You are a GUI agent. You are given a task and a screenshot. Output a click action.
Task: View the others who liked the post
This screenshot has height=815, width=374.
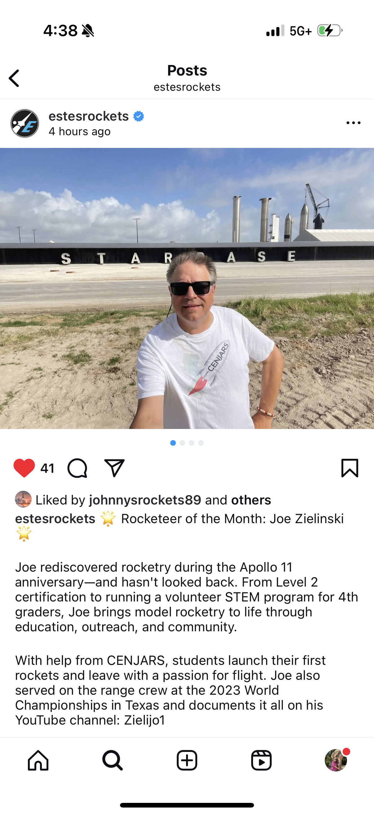251,500
